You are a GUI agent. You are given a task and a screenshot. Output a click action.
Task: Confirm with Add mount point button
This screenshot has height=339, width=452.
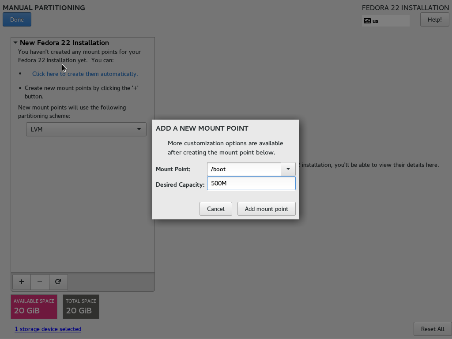pyautogui.click(x=266, y=209)
